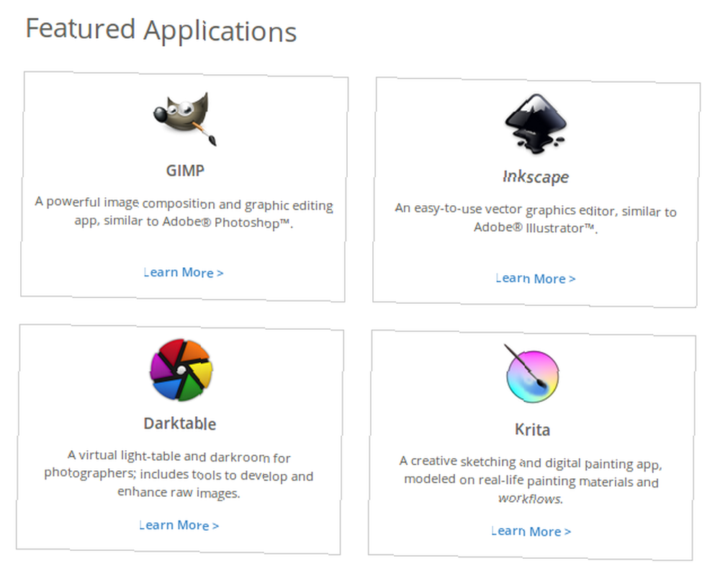Click the Darktable colorful aperture icon

[181, 370]
